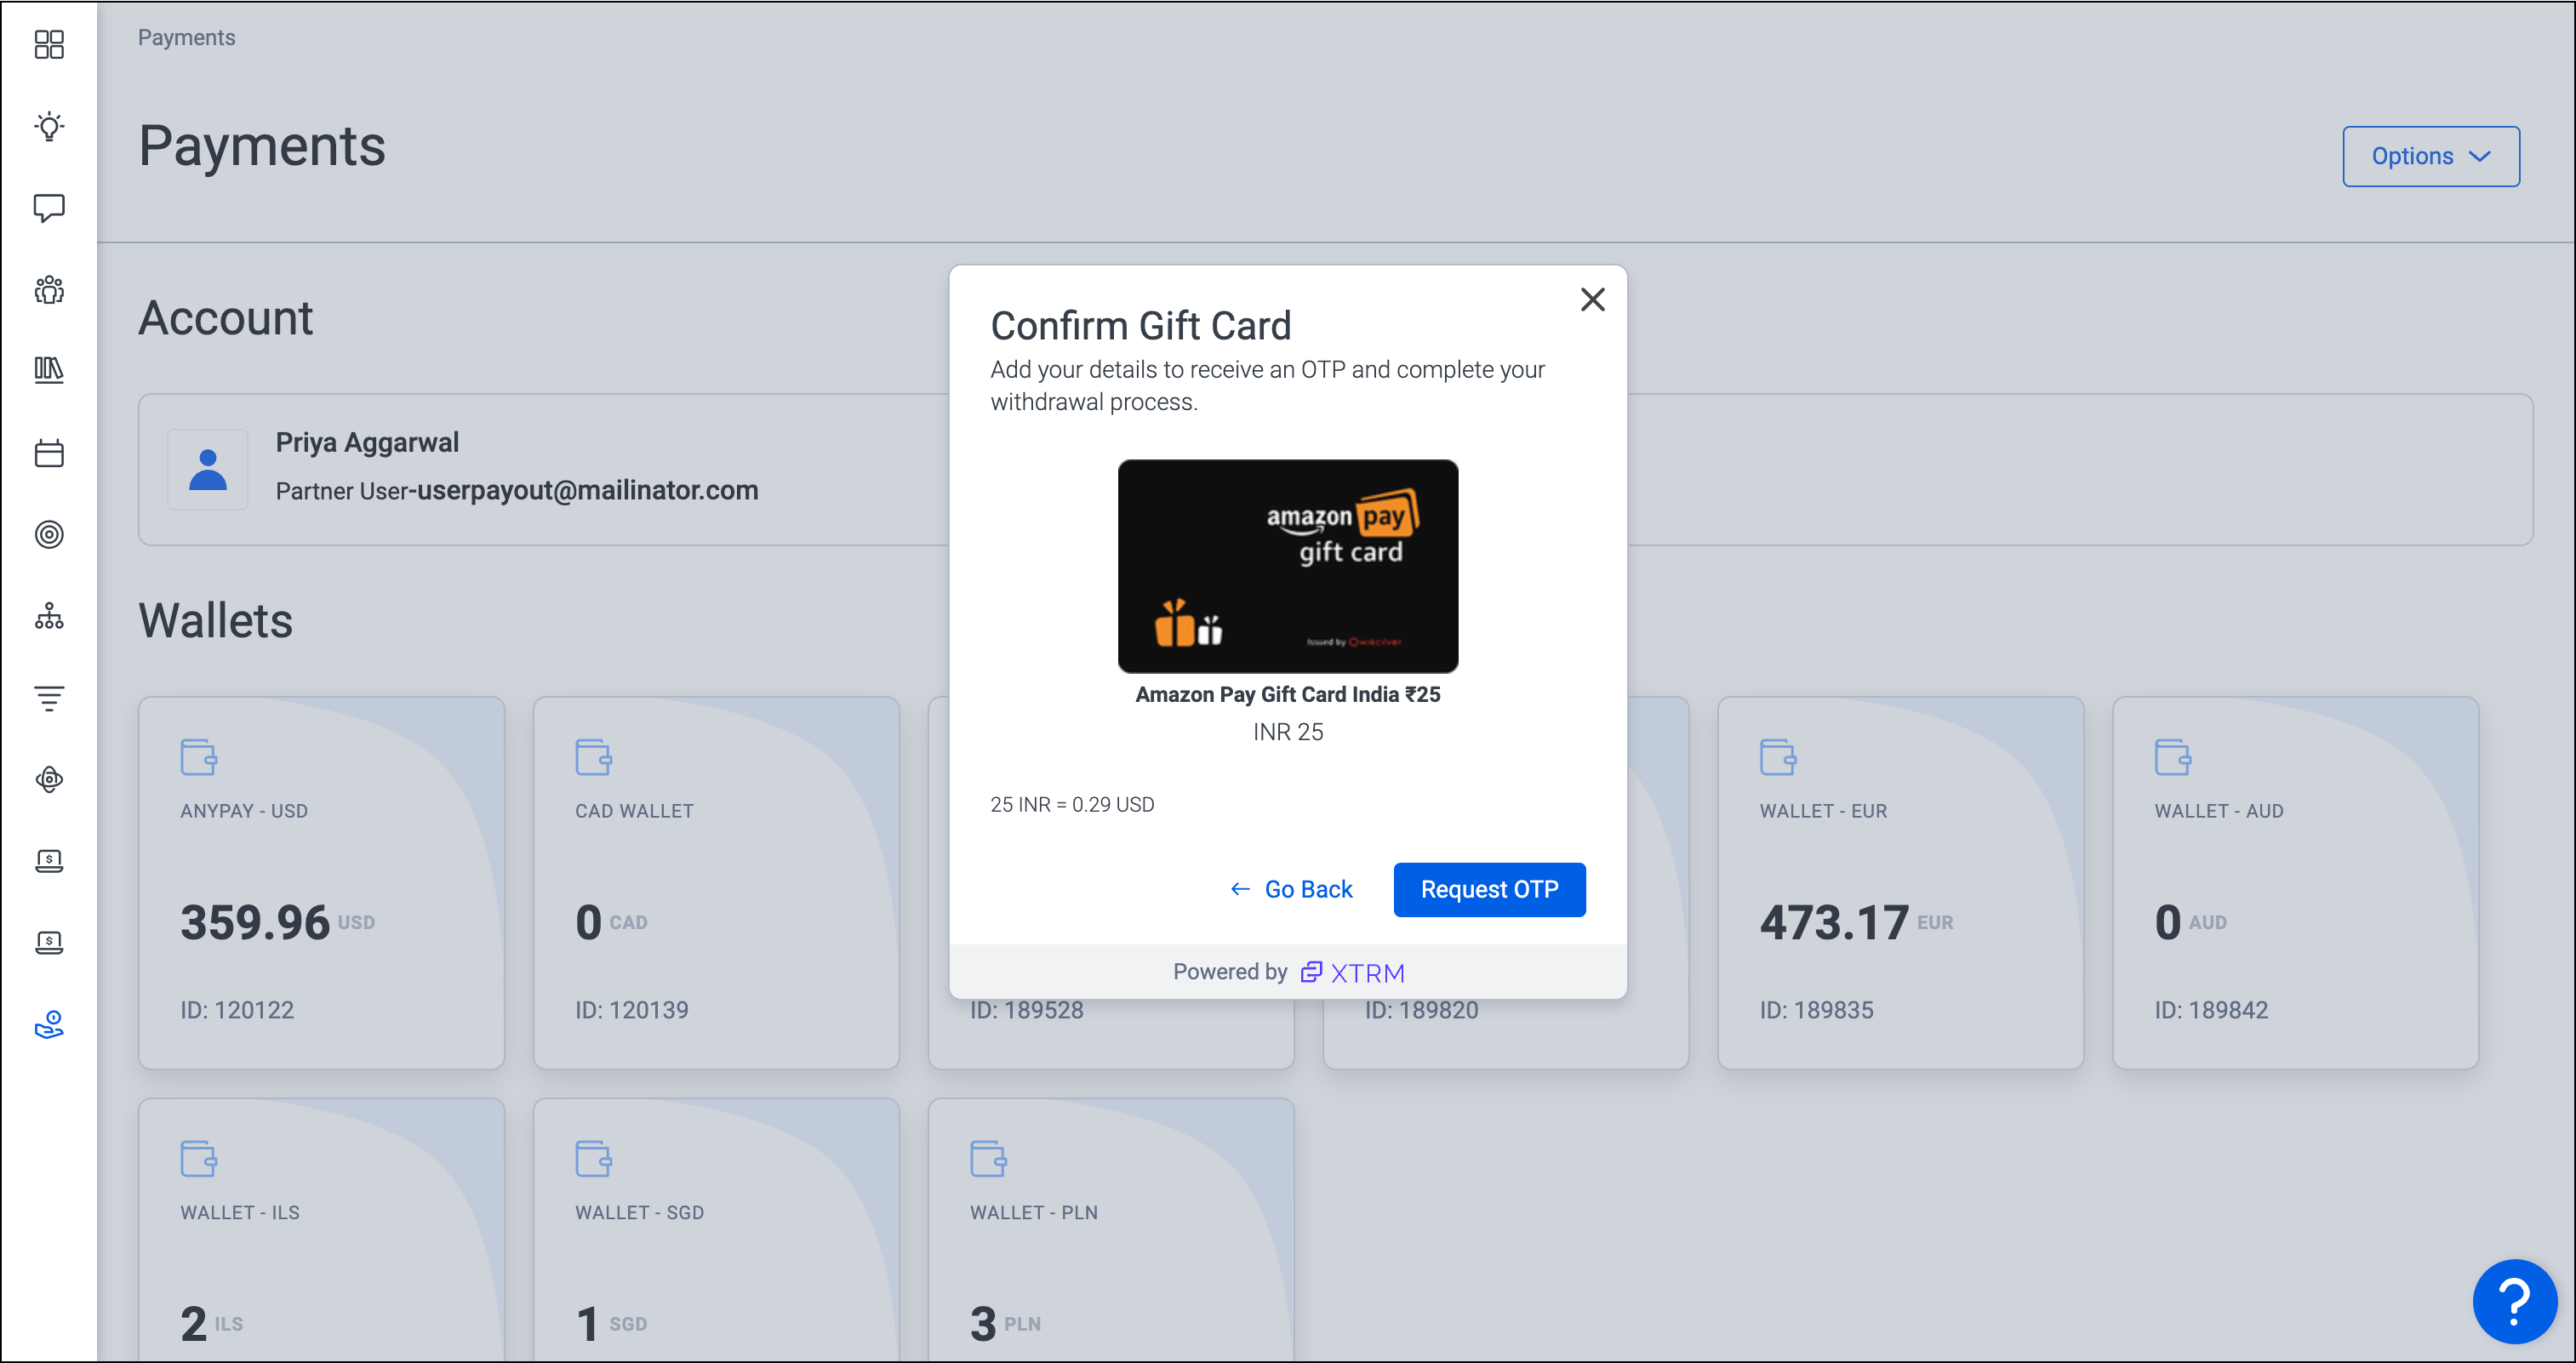Open the library books icon in sidebar

(49, 371)
